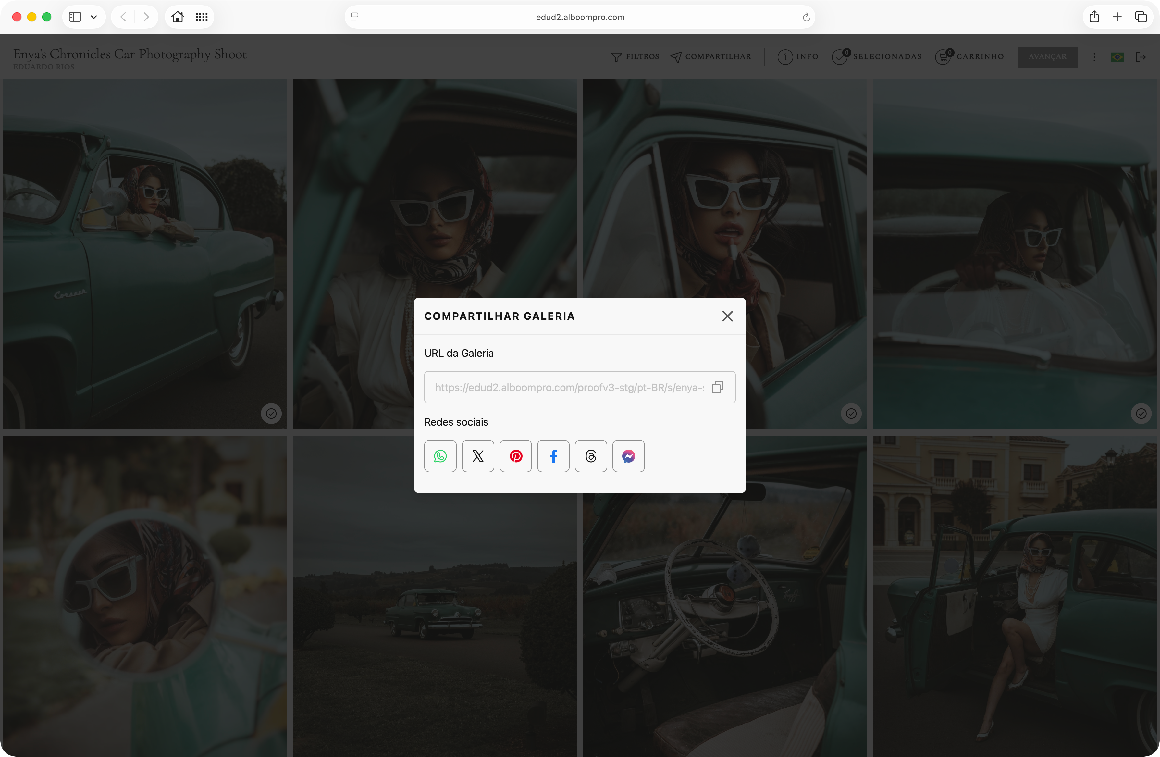The height and width of the screenshot is (757, 1160).
Task: Open the Compartilhar share option
Action: point(710,57)
